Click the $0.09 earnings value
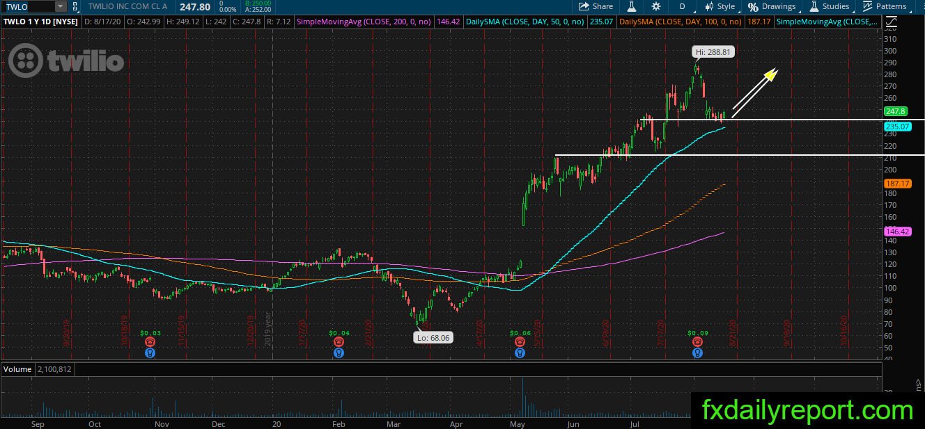This screenshot has width=925, height=429. click(x=697, y=334)
